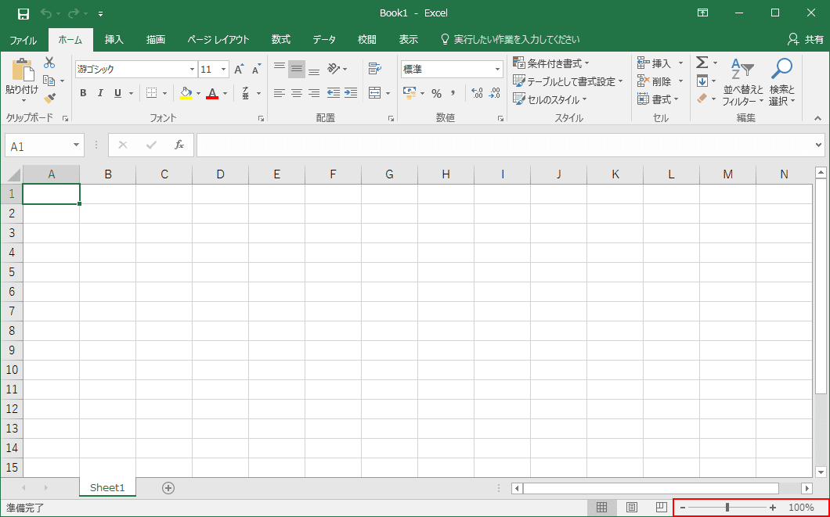Open fill color palette dropdown arrow
This screenshot has width=830, height=517.
tap(199, 94)
